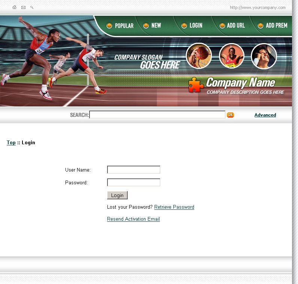Screen dimensions: 298x284
Task: Click the tennis player round thumbnail
Action: [x=264, y=56]
